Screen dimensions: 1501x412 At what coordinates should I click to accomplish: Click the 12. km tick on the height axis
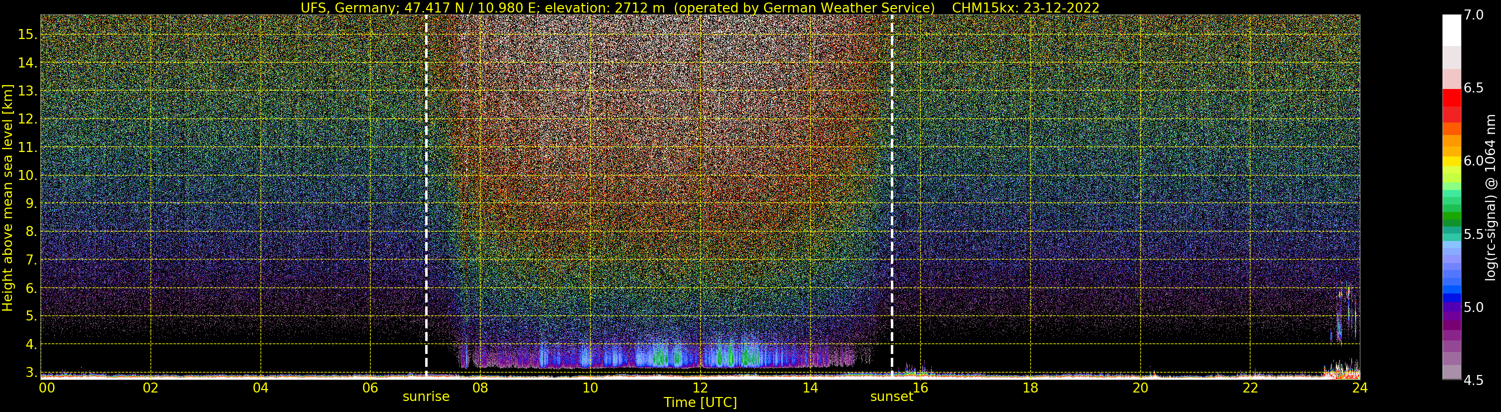(28, 119)
